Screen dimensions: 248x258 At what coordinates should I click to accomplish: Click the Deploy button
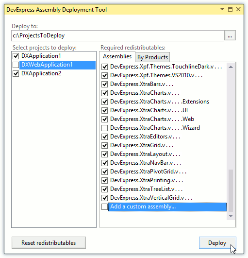tap(217, 243)
